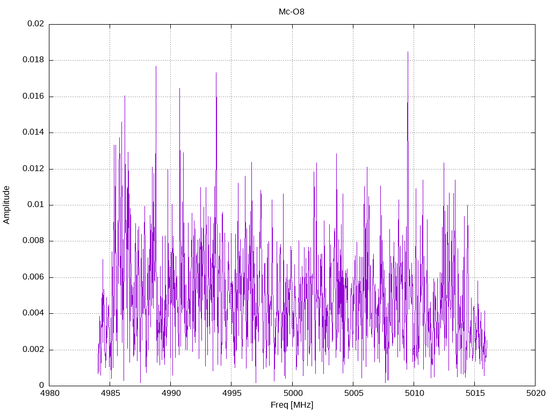Click the 0.018 y-axis tick label
This screenshot has height=412, width=550.
pyautogui.click(x=33, y=60)
